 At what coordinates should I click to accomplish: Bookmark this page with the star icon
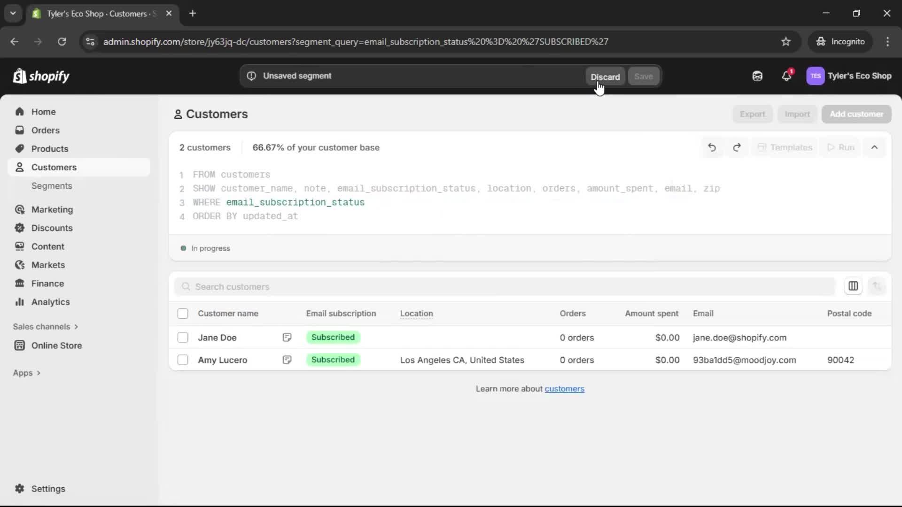[x=786, y=42]
